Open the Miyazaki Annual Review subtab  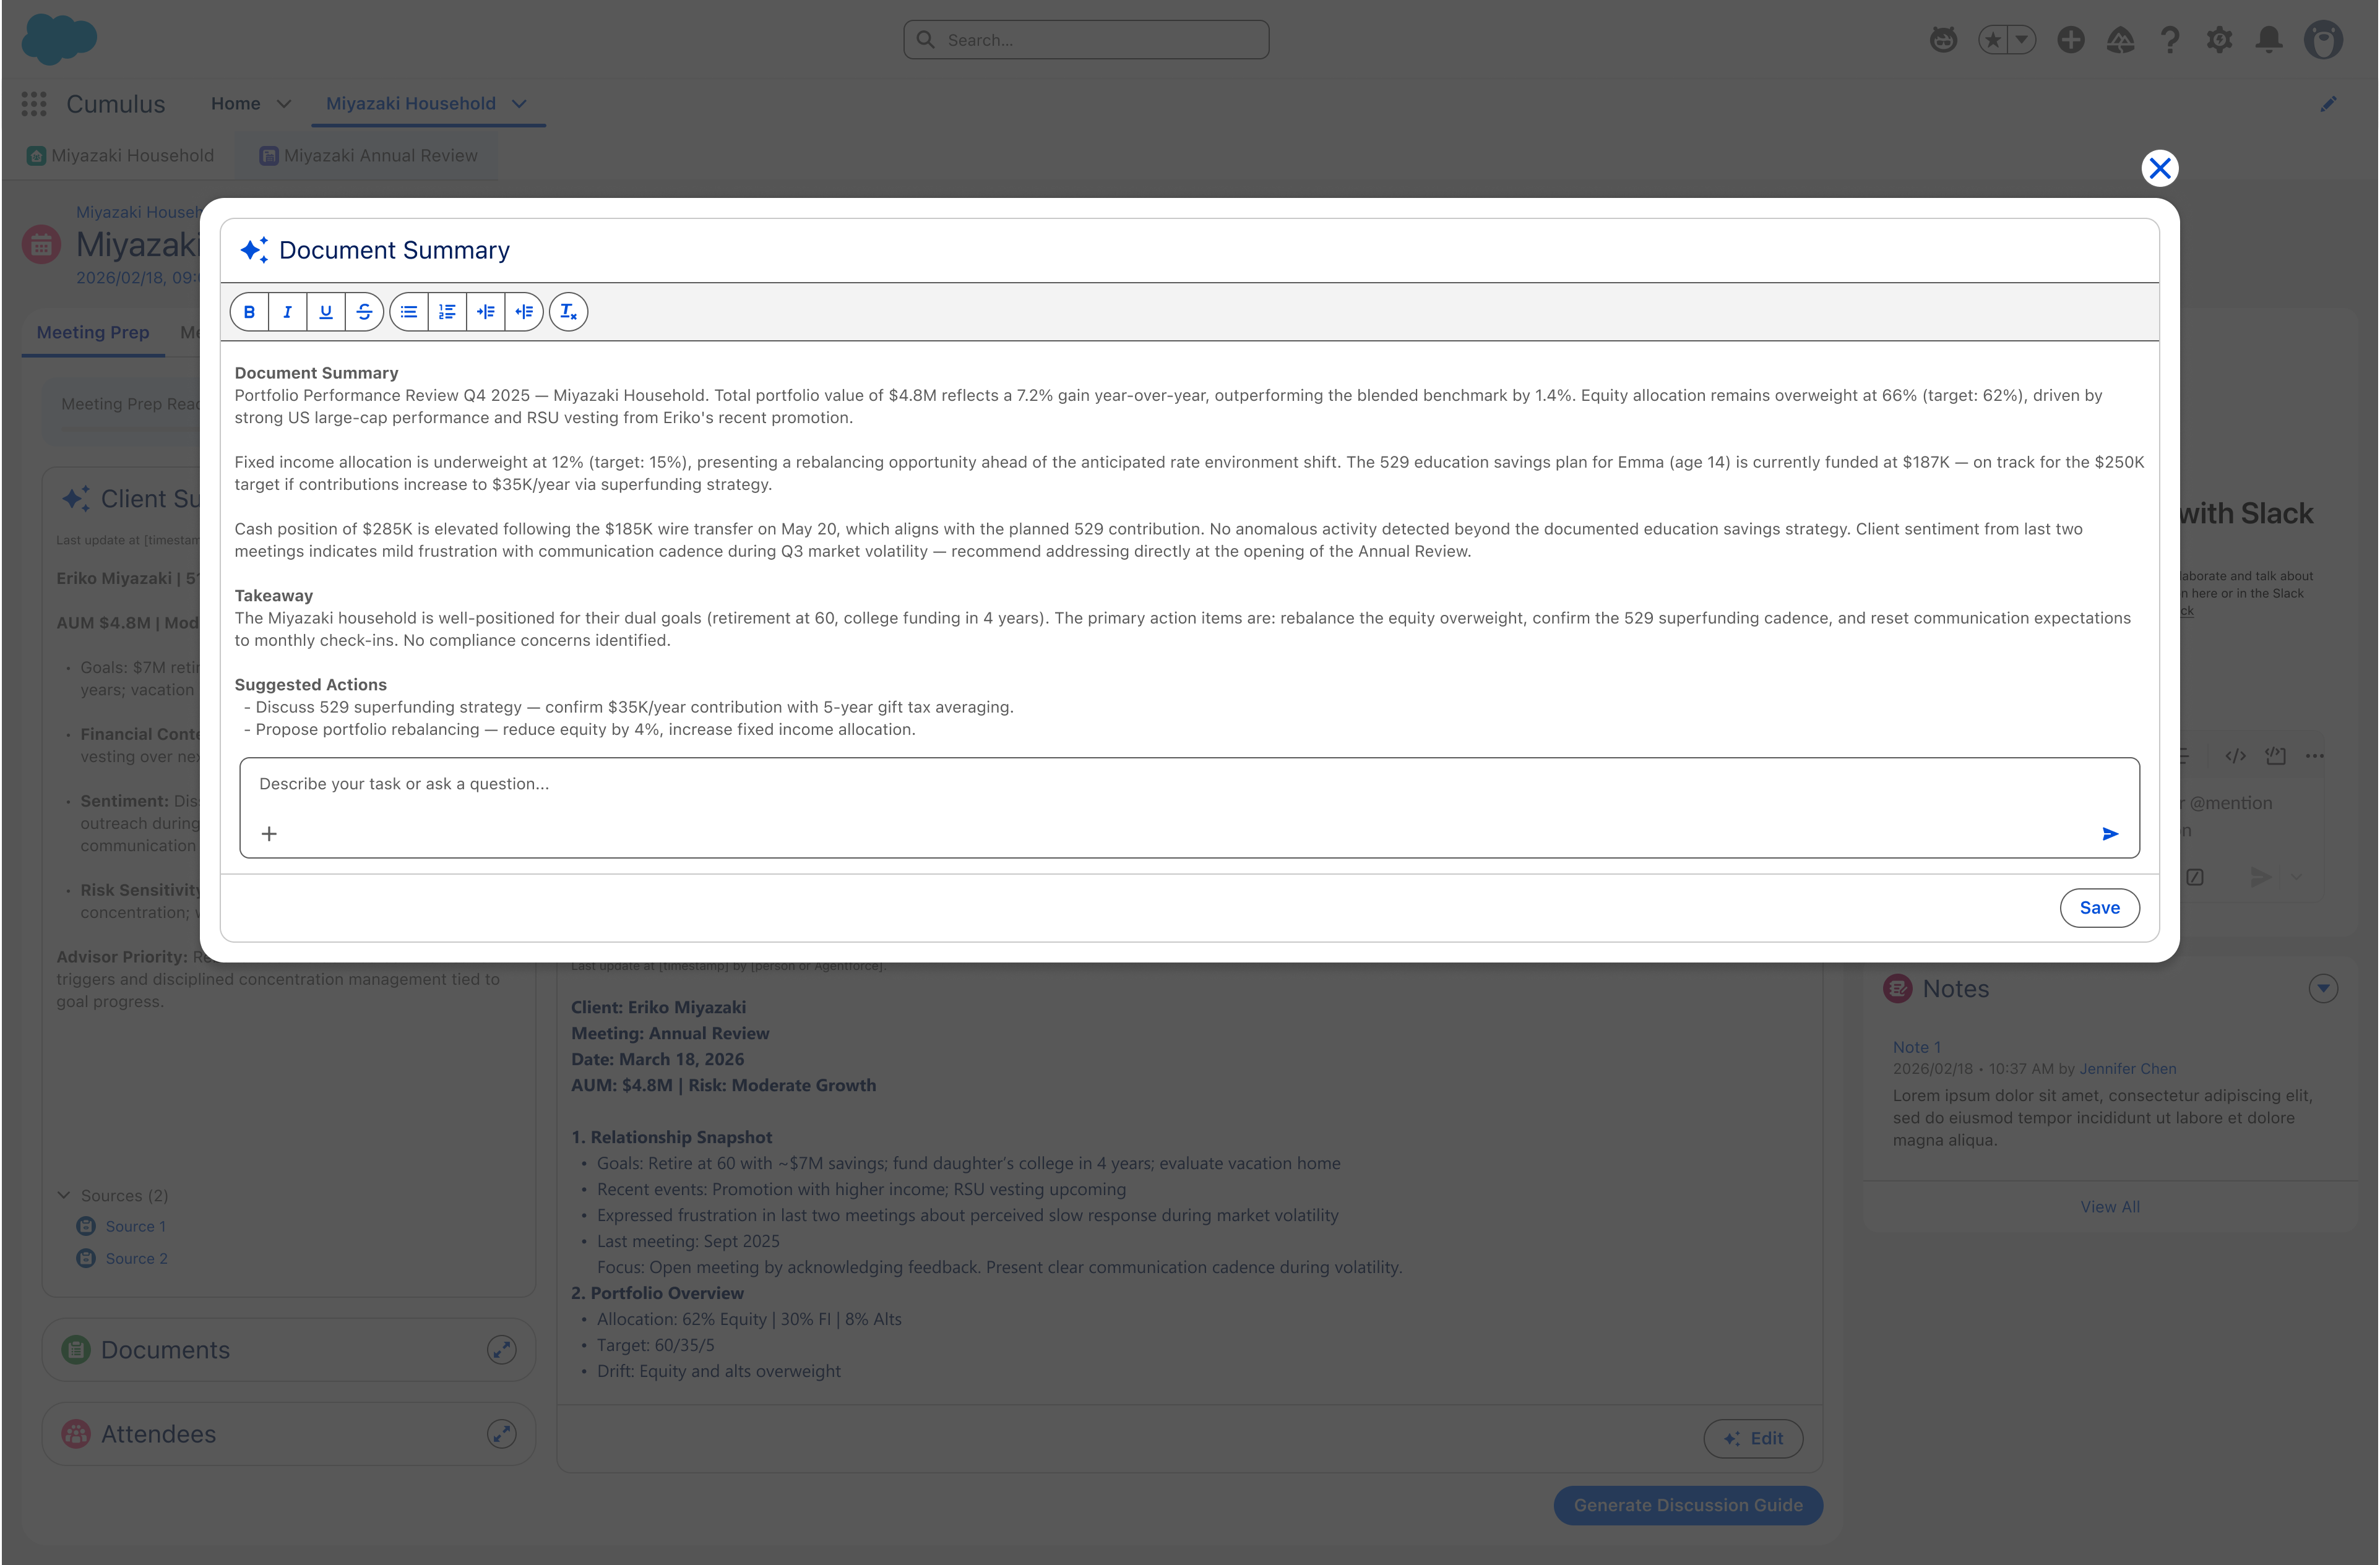click(x=369, y=156)
